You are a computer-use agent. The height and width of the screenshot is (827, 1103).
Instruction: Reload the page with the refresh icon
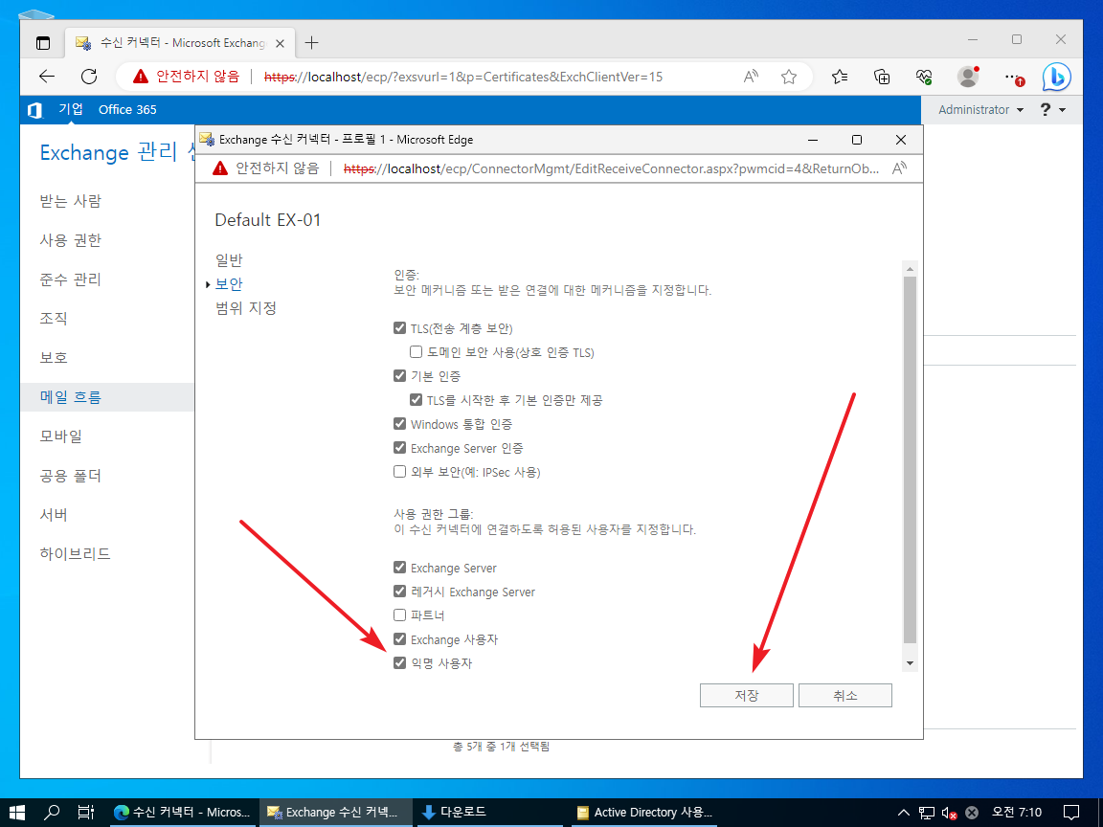click(x=89, y=77)
